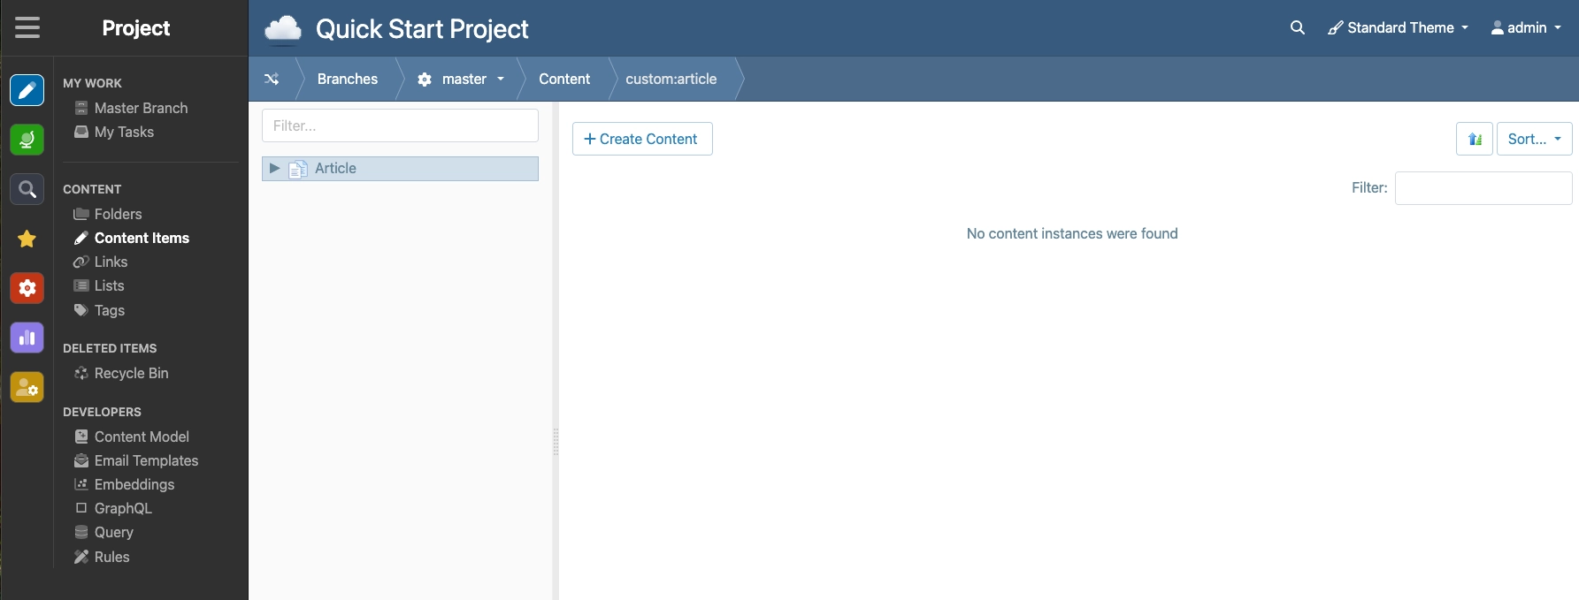1579x600 pixels.
Task: Click the magnifier search icon in left rail
Action: [x=27, y=189]
